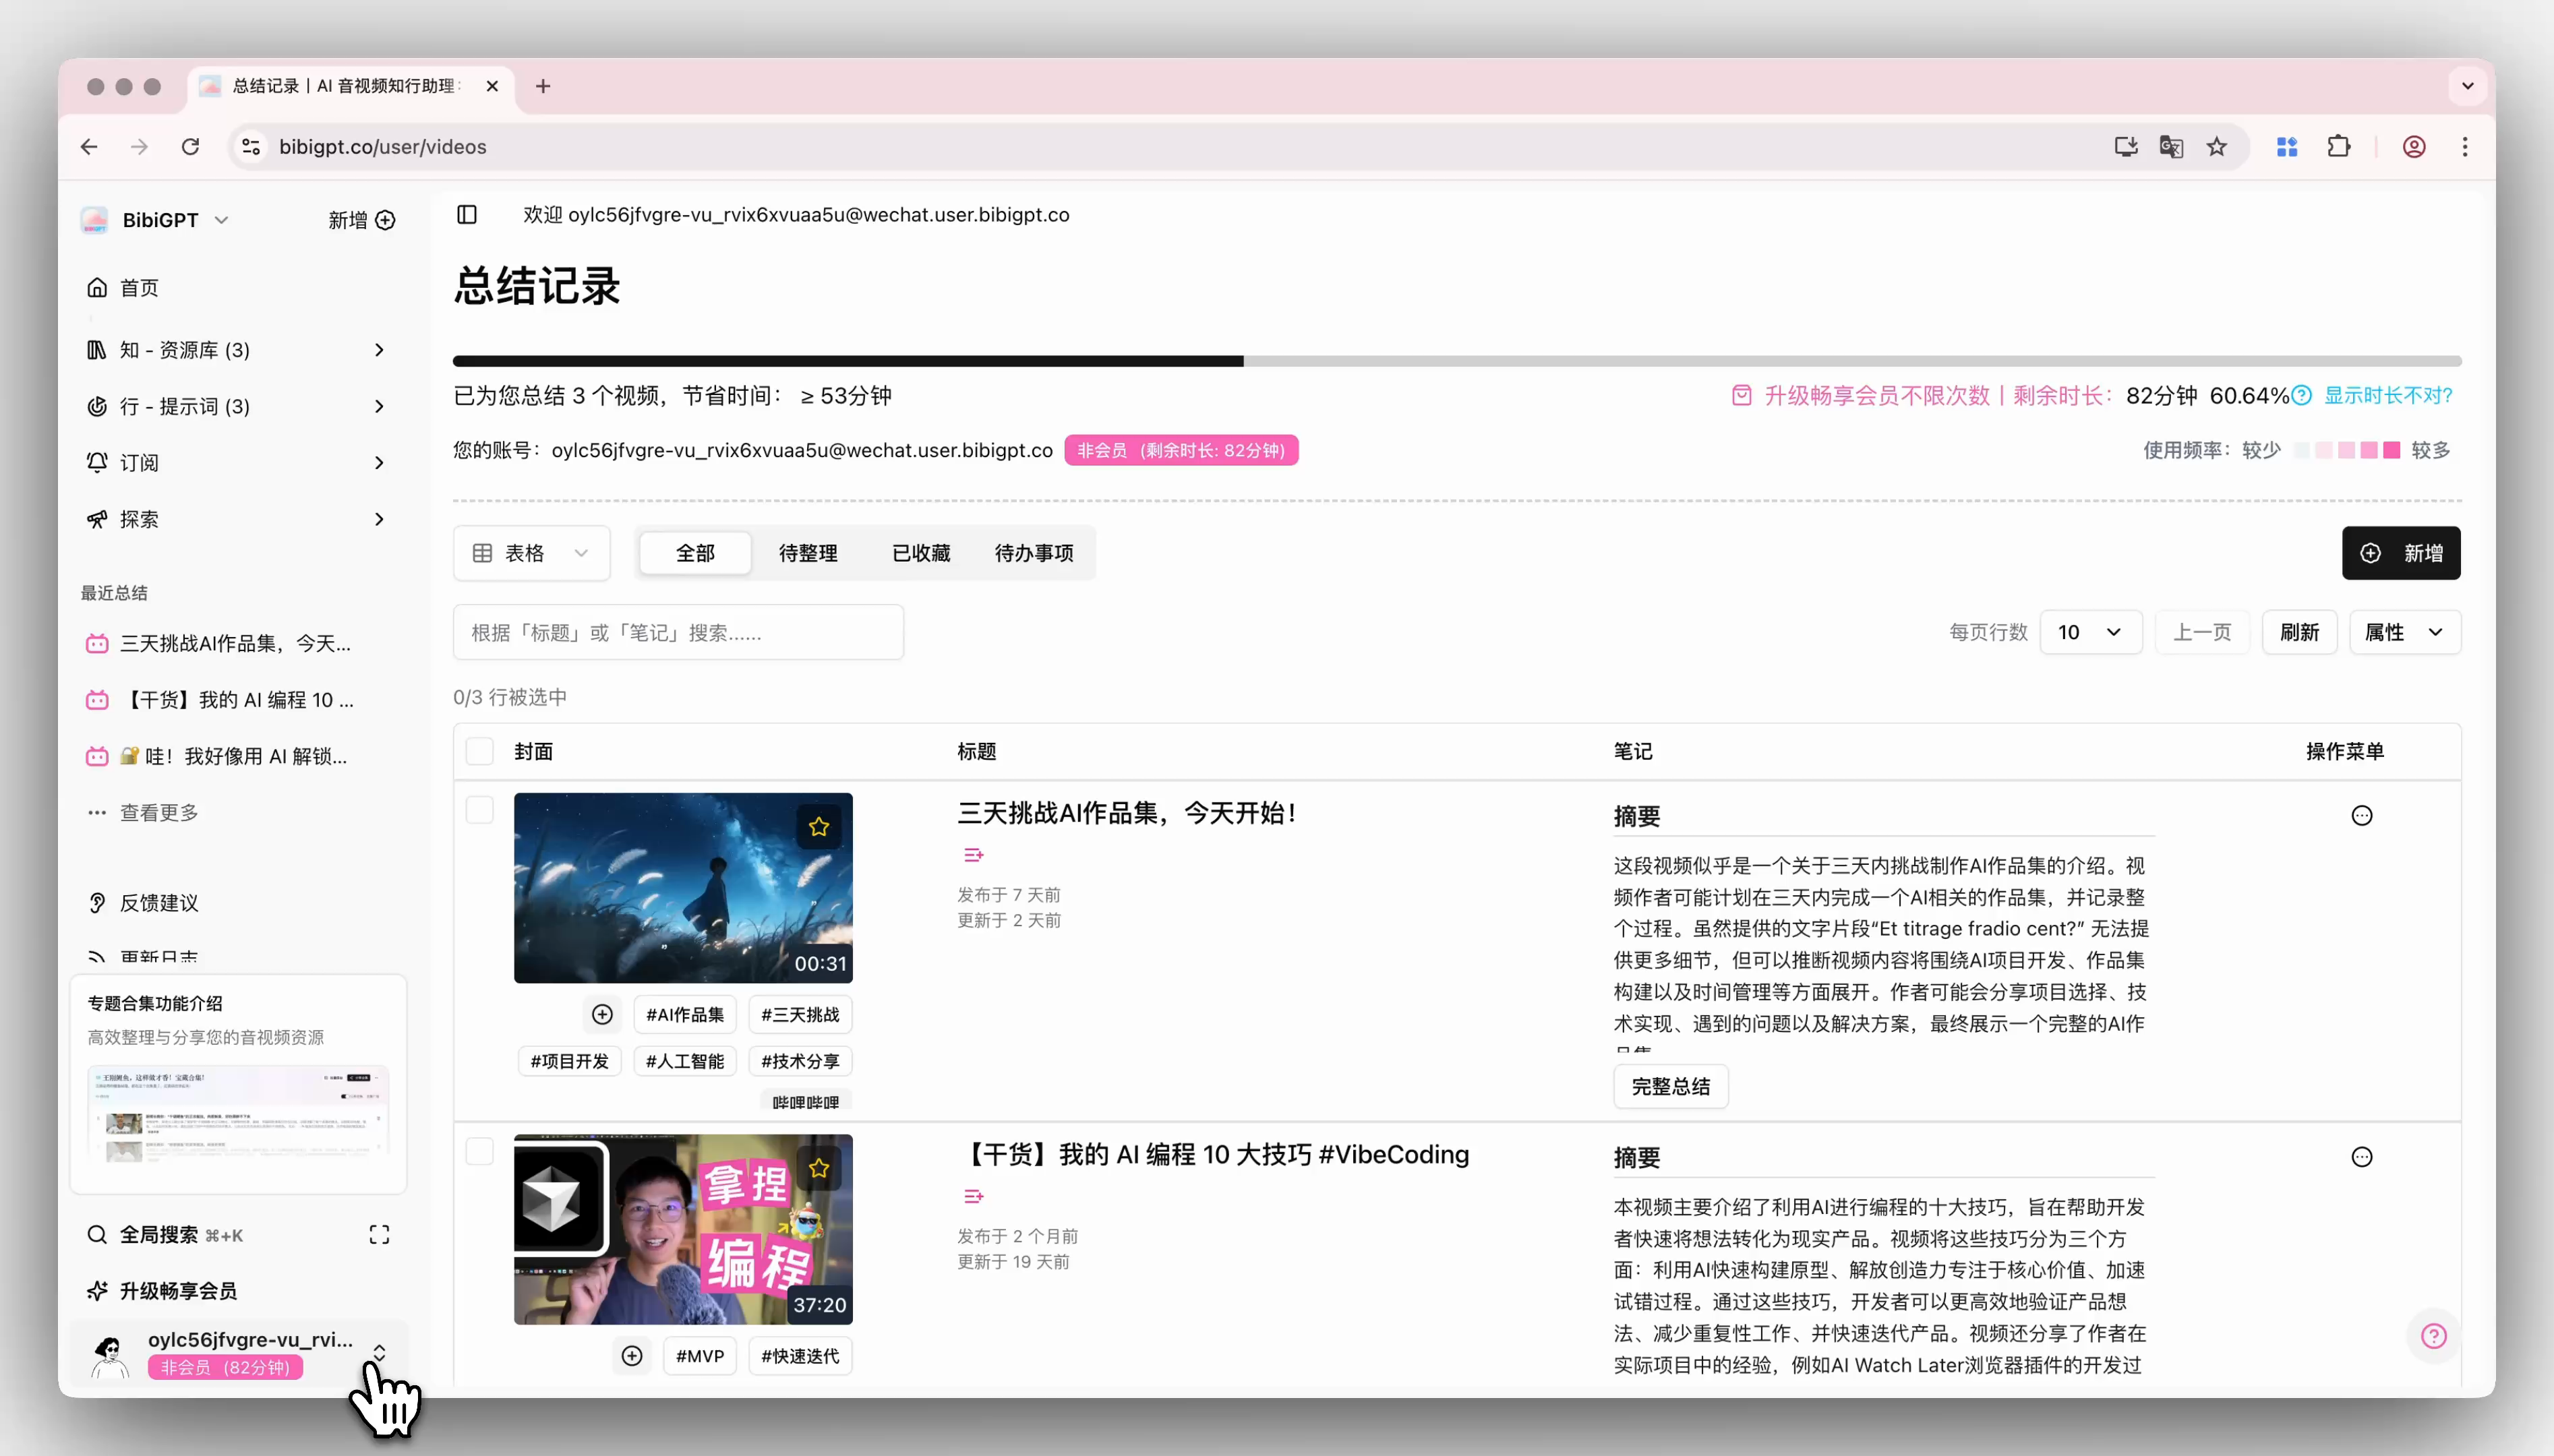The width and height of the screenshot is (2554, 1456).
Task: Open the browser tab list chevron
Action: tap(2467, 86)
